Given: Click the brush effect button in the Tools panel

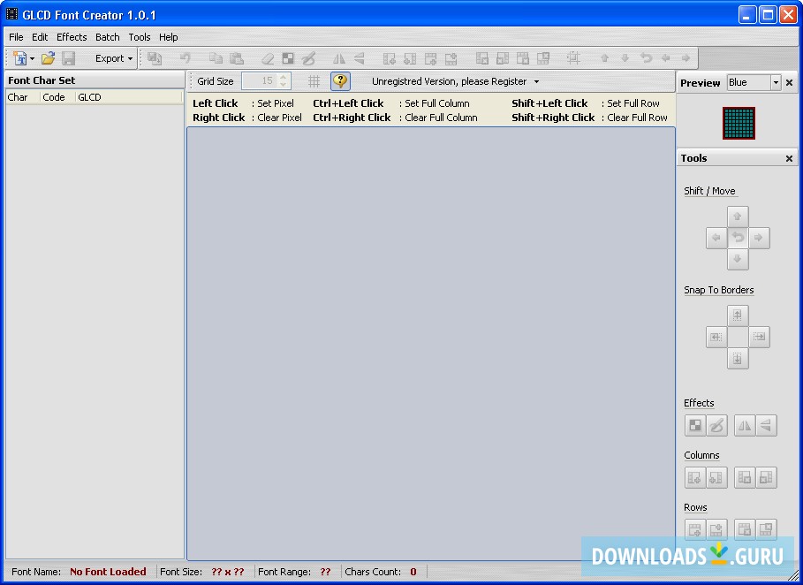Looking at the screenshot, I should click(717, 425).
